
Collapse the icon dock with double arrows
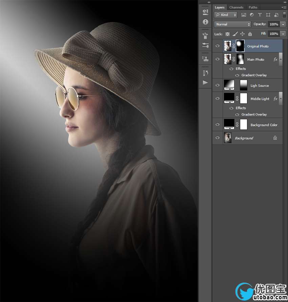[209, 2]
